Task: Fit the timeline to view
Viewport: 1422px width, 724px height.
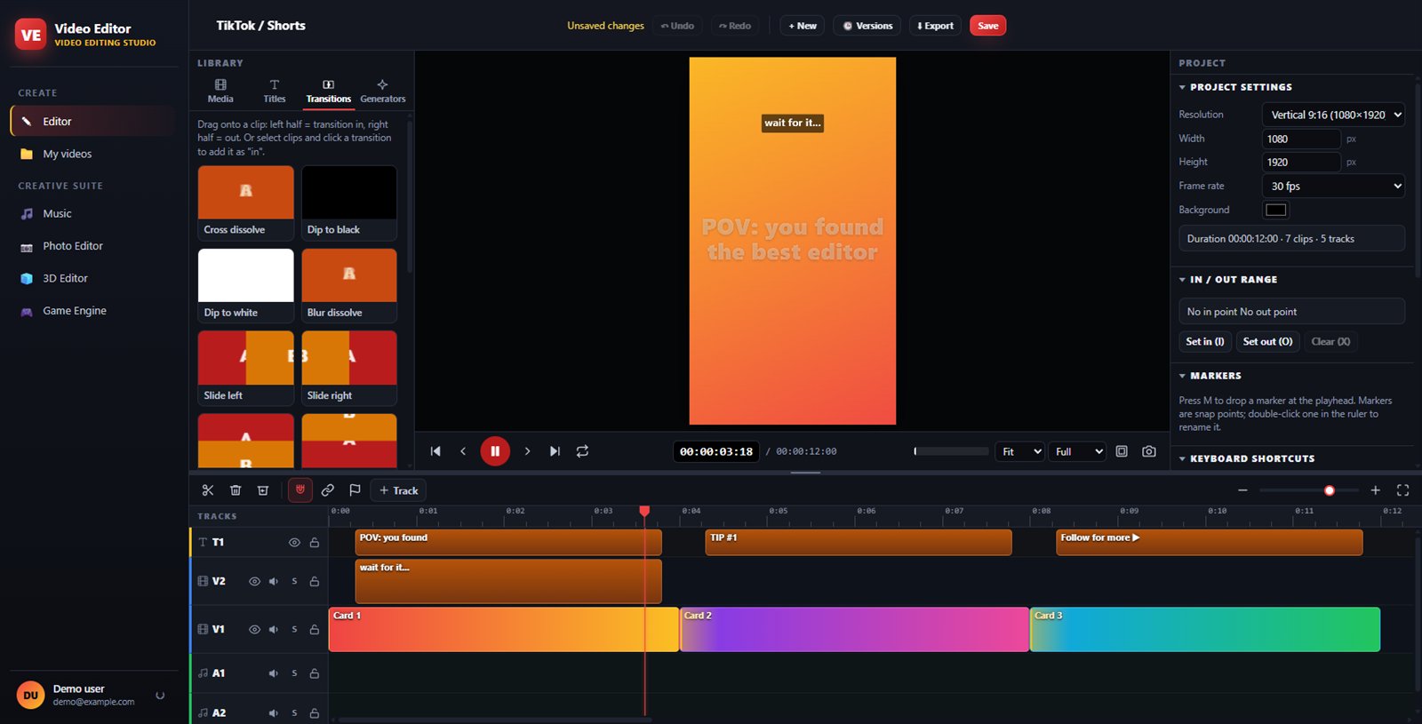Action: tap(1402, 490)
